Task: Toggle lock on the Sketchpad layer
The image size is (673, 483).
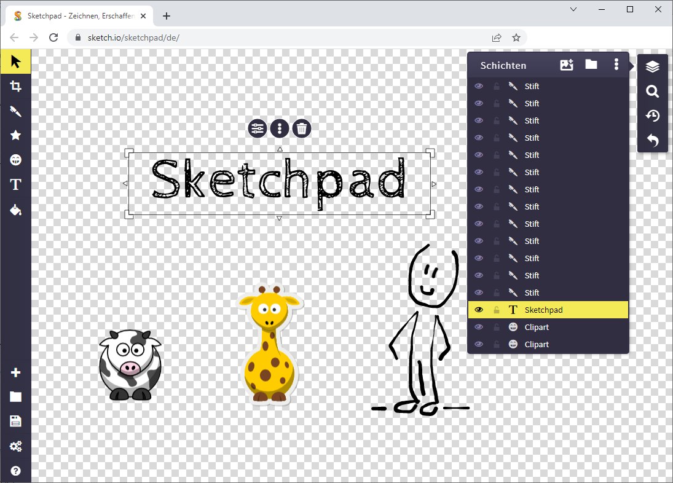Action: [x=496, y=310]
